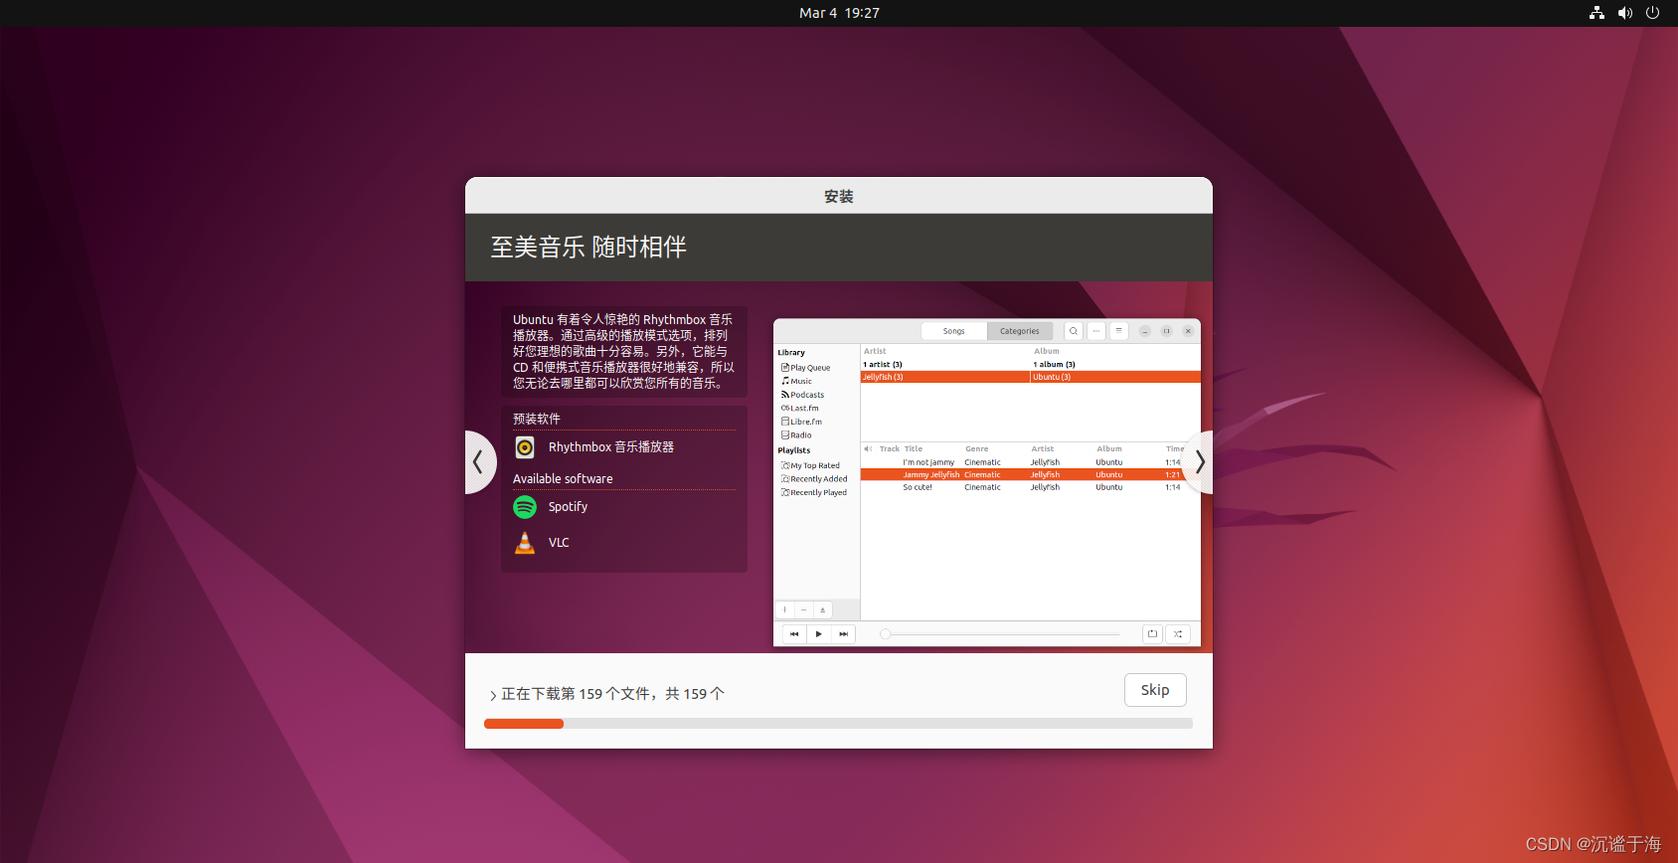Viewport: 1678px width, 863px height.
Task: Open the clock 'Mar 4 19:27' in top bar
Action: tap(839, 13)
